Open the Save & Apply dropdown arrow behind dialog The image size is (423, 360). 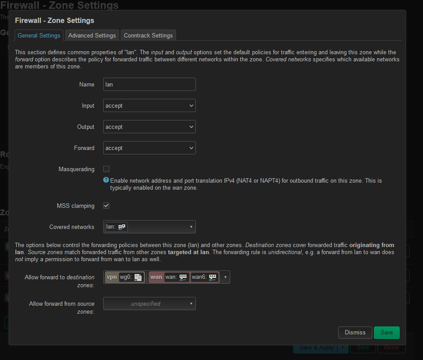coord(343,348)
